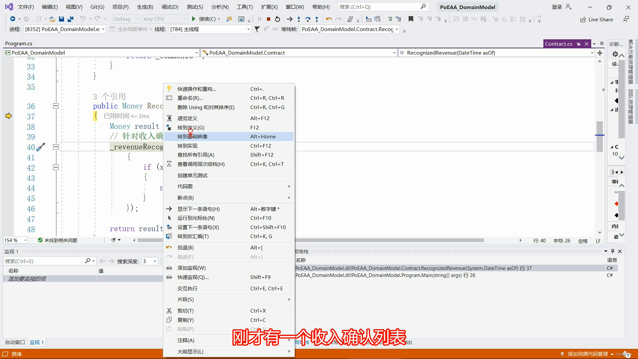Click the thread filter funnel icon
Viewport: 638px width, 359px height.
(257, 29)
